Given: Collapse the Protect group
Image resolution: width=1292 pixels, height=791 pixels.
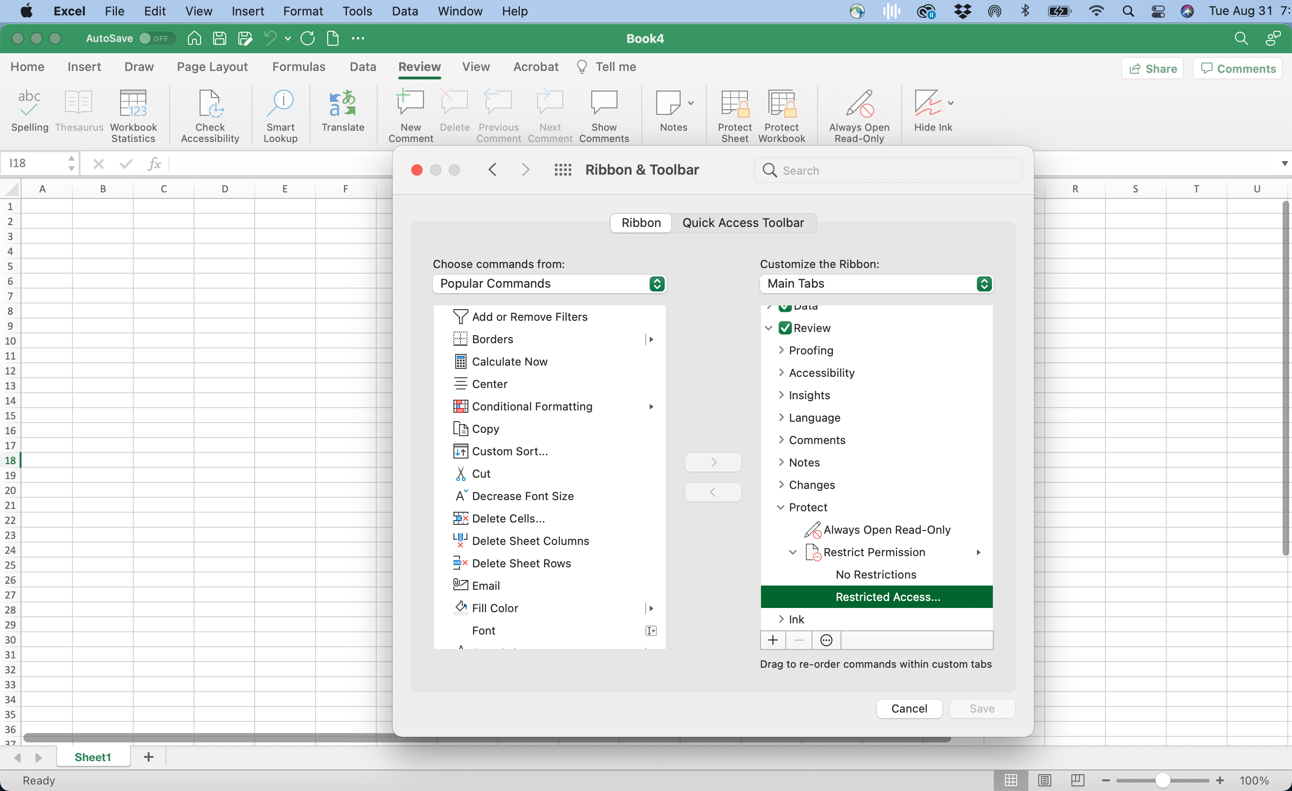Looking at the screenshot, I should 781,507.
